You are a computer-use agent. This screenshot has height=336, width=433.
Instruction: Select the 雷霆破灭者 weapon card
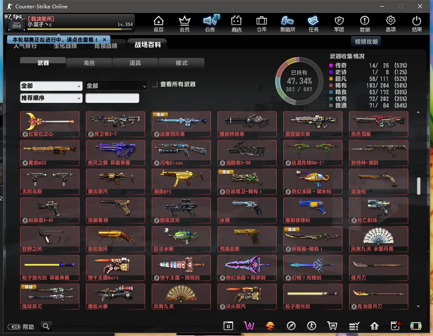(313, 124)
